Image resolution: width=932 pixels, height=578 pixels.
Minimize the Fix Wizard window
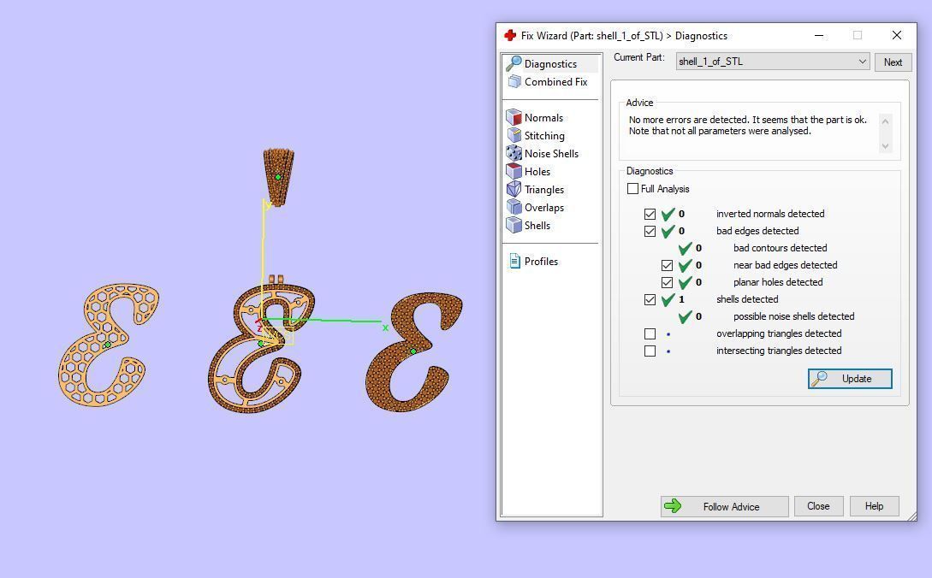[x=818, y=36]
